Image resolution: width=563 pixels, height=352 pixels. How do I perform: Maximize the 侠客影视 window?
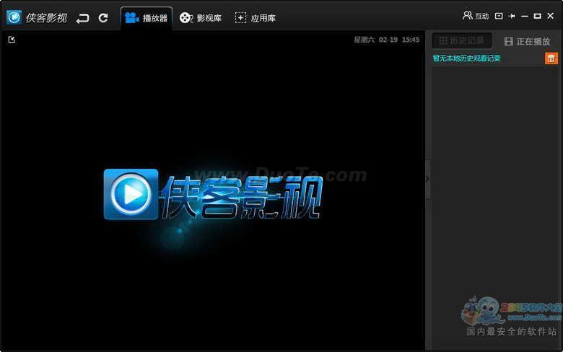538,16
